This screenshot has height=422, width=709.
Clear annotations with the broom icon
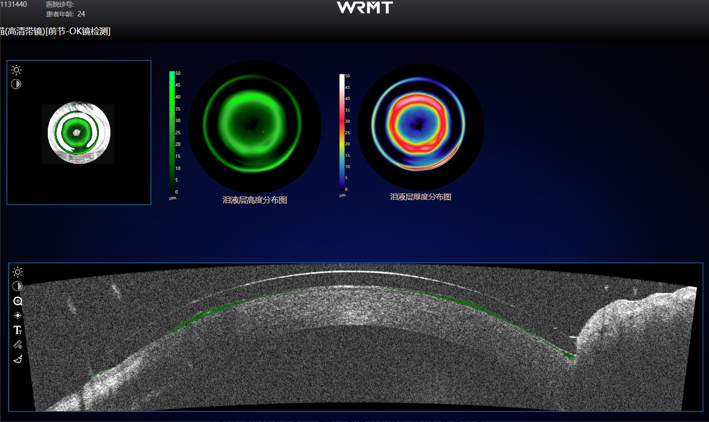[x=18, y=359]
